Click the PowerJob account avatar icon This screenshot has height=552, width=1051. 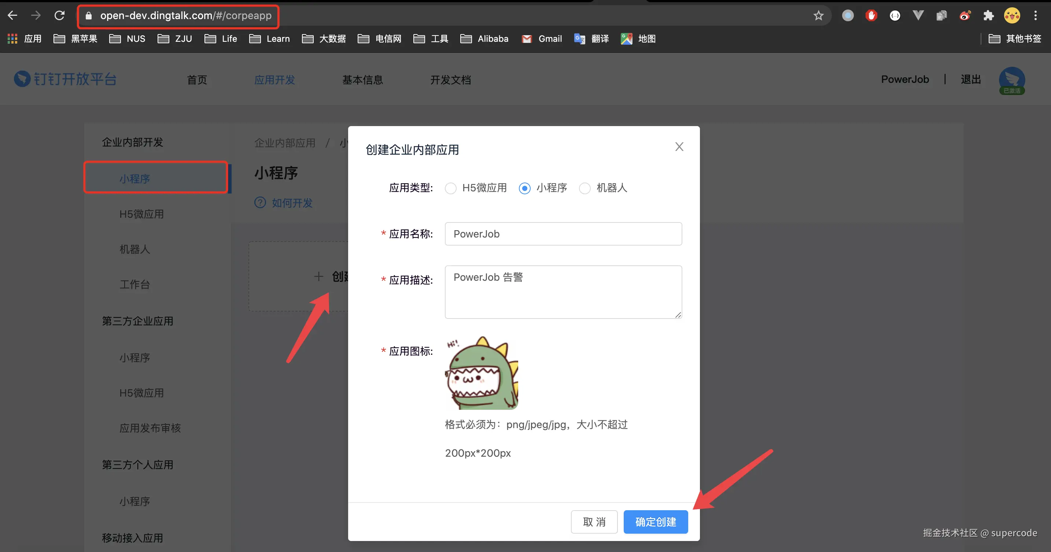click(x=1011, y=80)
